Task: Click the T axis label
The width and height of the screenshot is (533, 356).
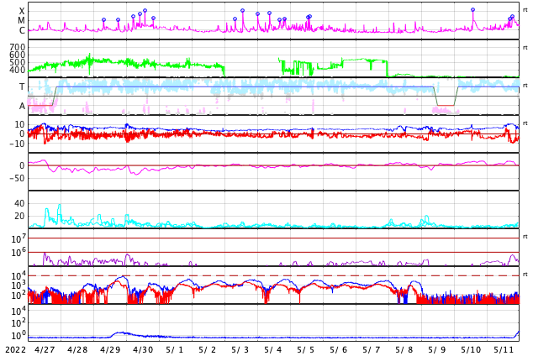Action: click(x=22, y=87)
